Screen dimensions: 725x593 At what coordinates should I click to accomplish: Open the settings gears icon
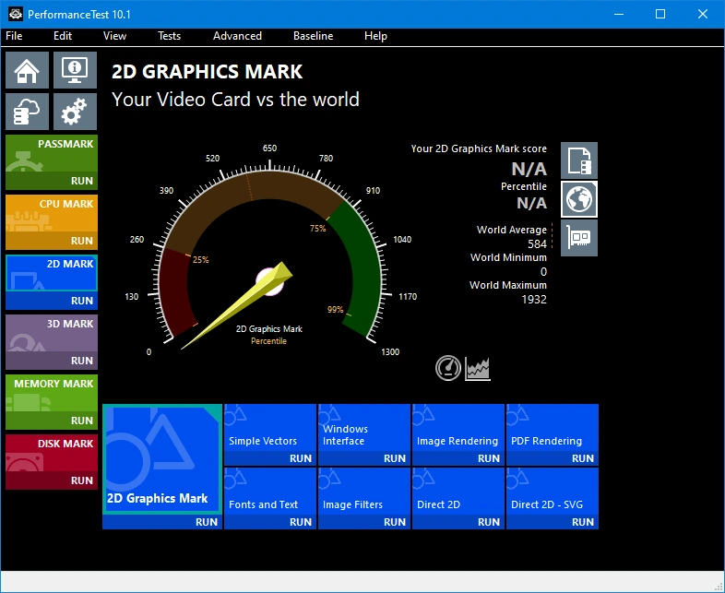pyautogui.click(x=75, y=112)
